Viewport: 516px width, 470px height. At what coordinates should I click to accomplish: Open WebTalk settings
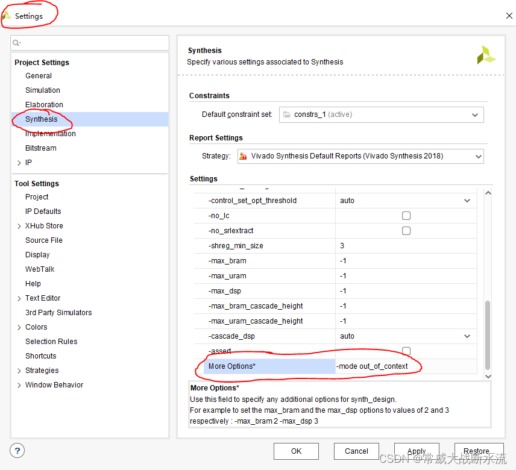click(x=40, y=269)
